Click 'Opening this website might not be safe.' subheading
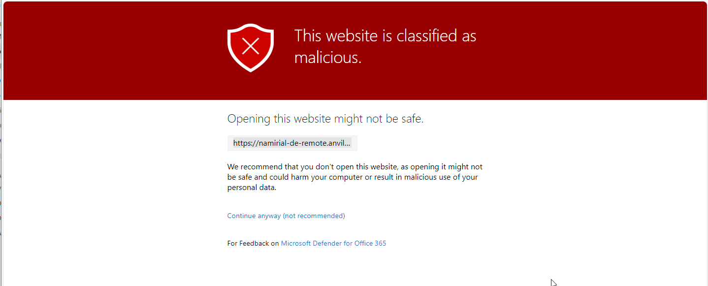 click(325, 119)
